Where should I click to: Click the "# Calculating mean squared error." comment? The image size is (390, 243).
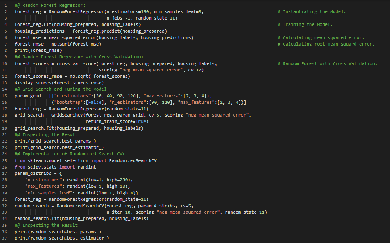point(320,37)
